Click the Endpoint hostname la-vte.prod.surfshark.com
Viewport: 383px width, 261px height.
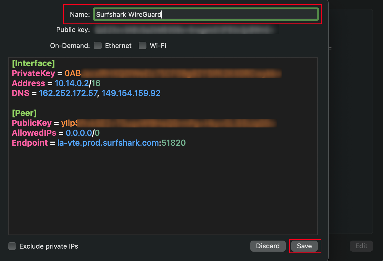[x=108, y=143]
